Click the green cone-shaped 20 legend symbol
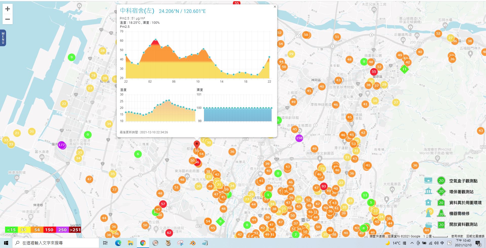The height and width of the screenshot is (248, 486). click(441, 213)
